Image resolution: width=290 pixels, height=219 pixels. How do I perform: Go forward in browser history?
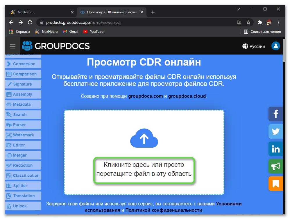click(21, 22)
